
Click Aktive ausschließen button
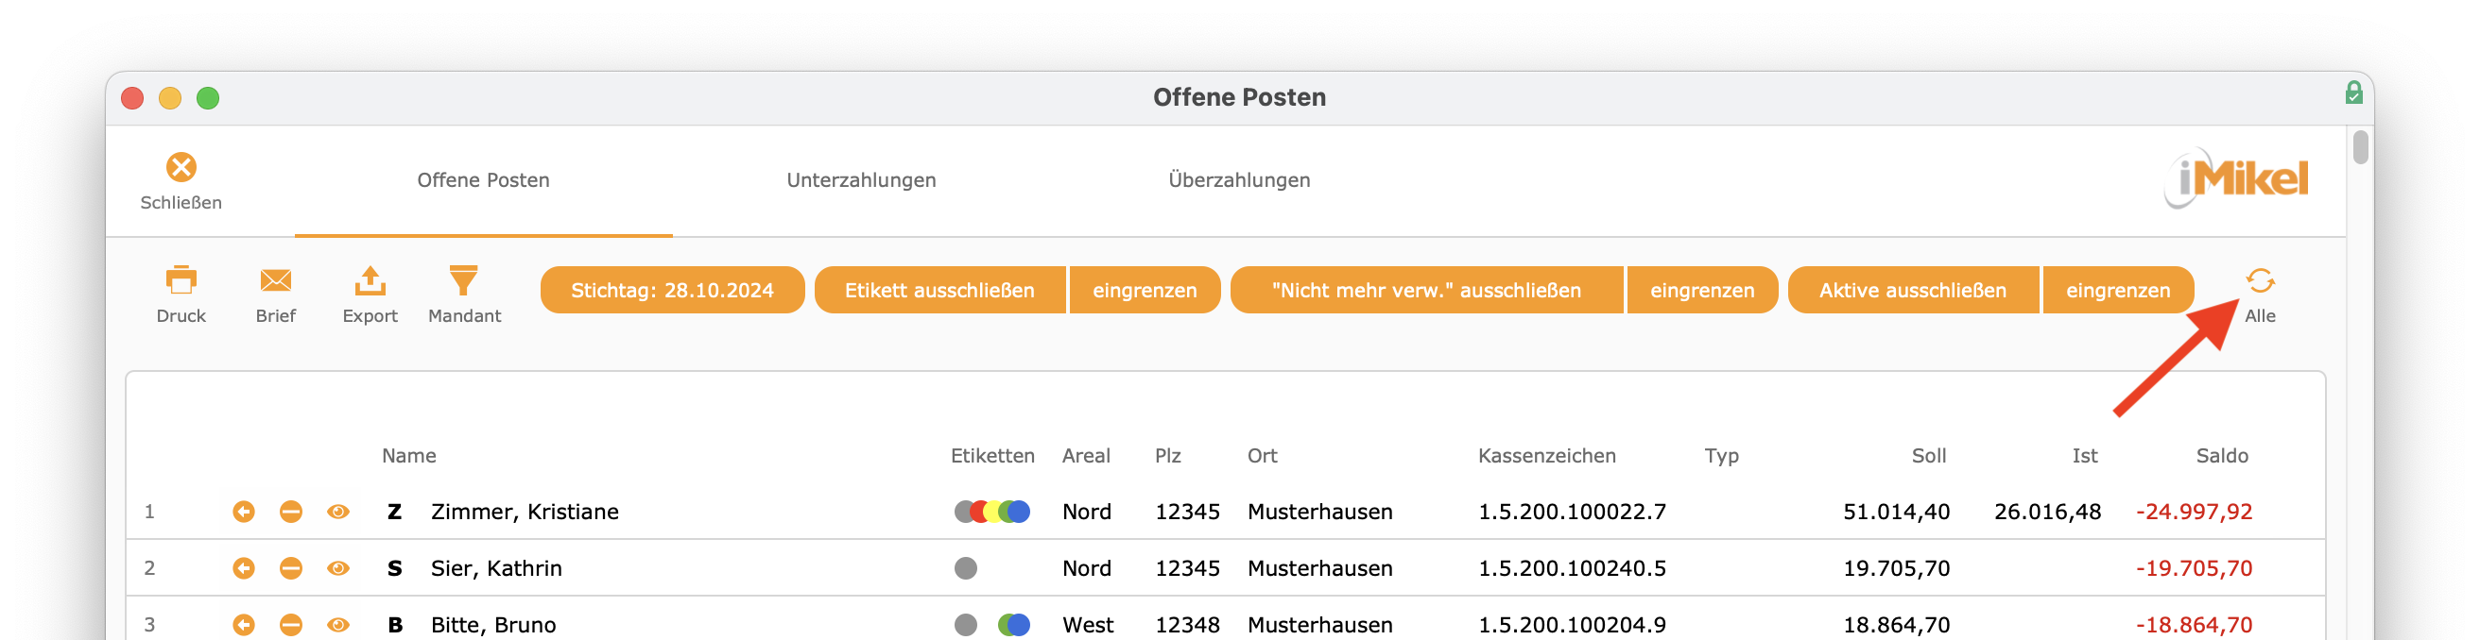(1912, 290)
